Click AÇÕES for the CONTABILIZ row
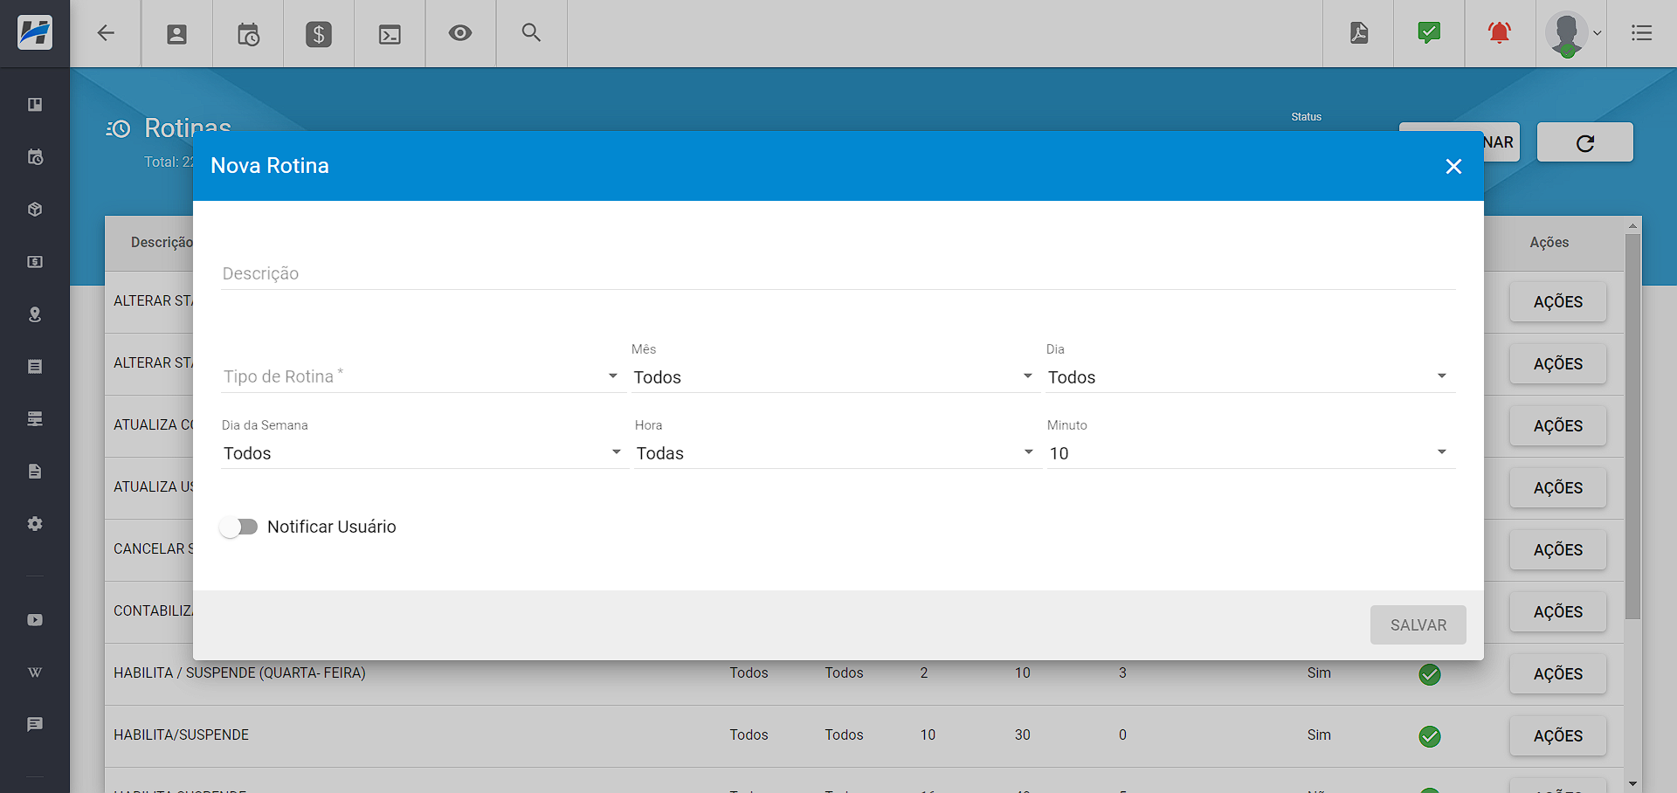Image resolution: width=1677 pixels, height=793 pixels. click(1558, 612)
